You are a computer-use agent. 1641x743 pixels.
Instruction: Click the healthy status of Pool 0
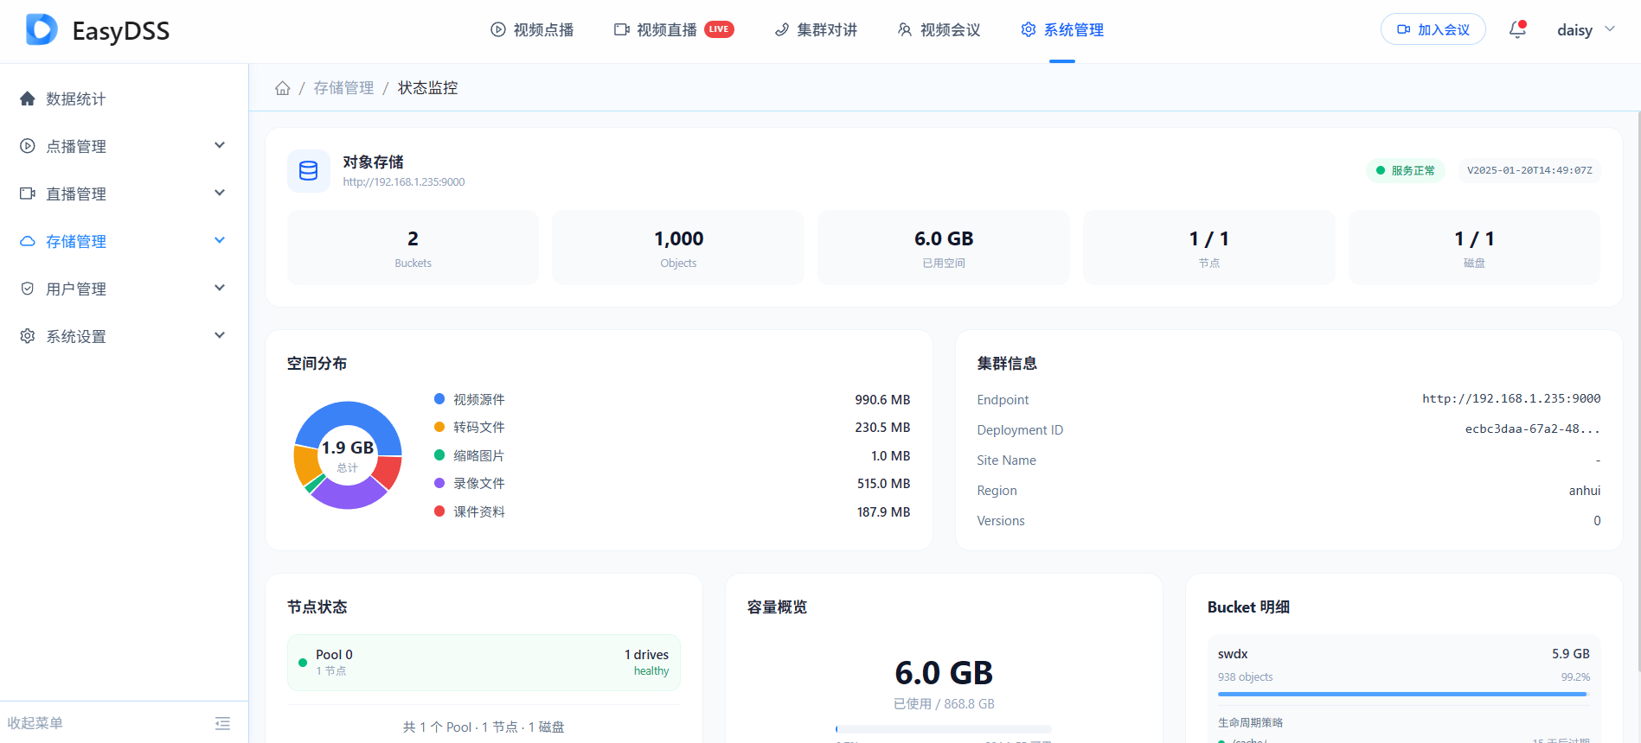point(651,671)
